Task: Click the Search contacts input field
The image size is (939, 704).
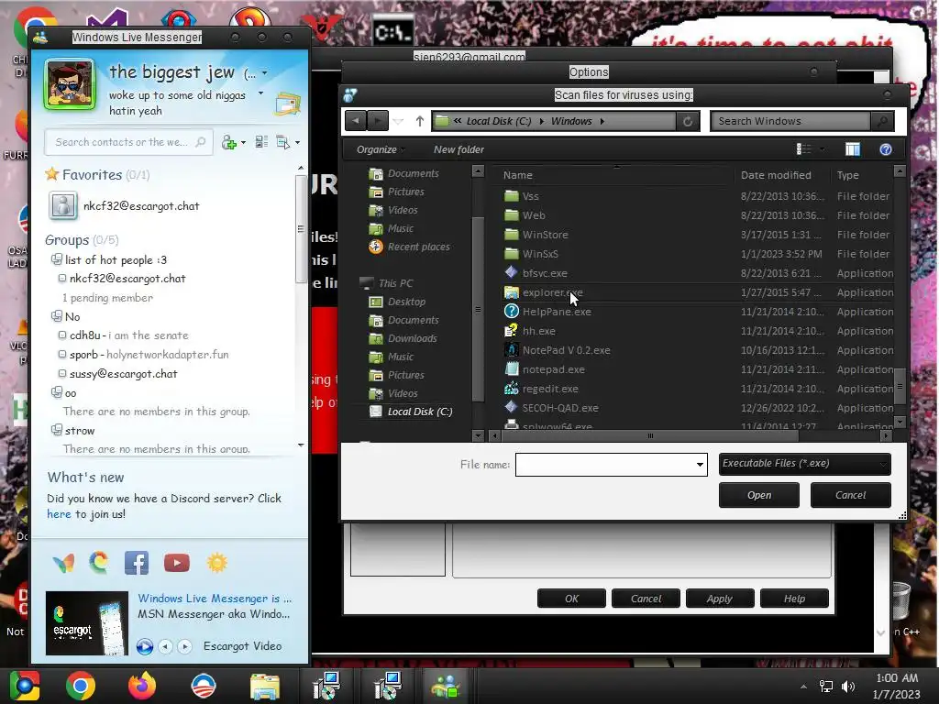Action: 128,142
